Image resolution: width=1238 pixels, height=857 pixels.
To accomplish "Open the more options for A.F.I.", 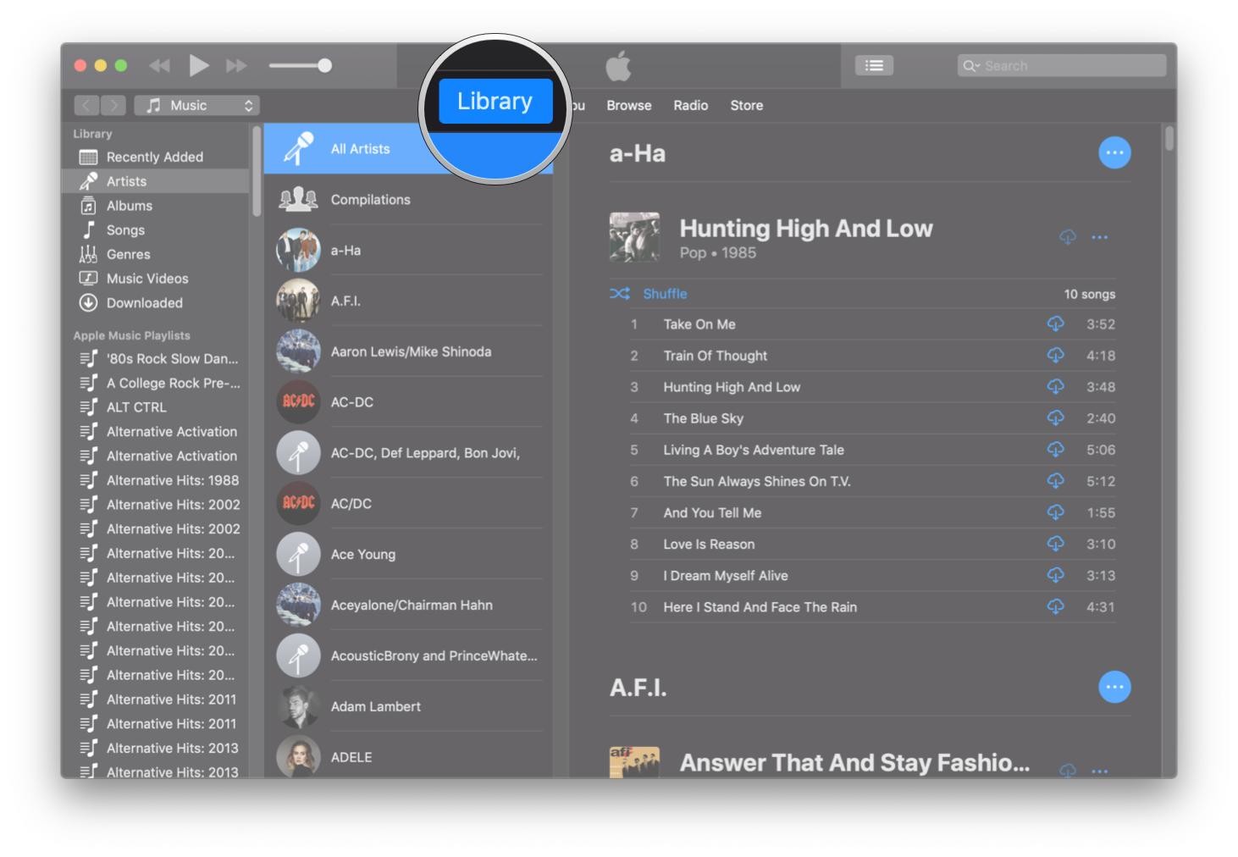I will pyautogui.click(x=1114, y=687).
